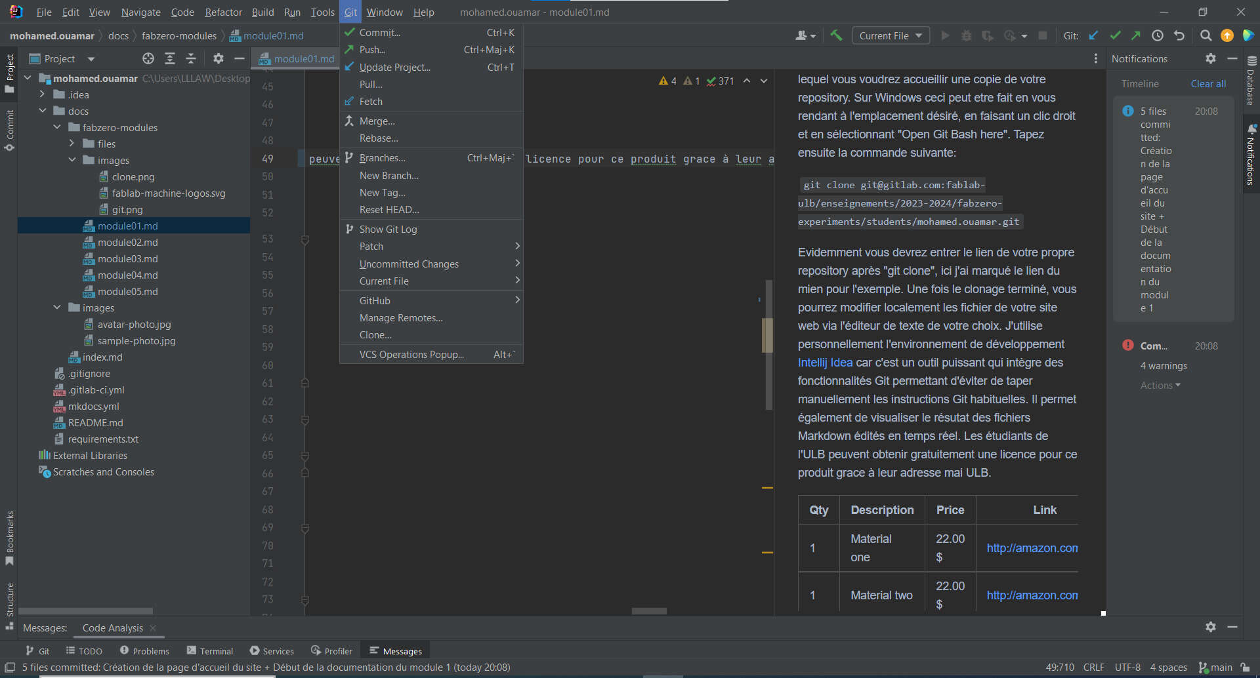
Task: Choose Fetch in Git menu
Action: pos(431,101)
